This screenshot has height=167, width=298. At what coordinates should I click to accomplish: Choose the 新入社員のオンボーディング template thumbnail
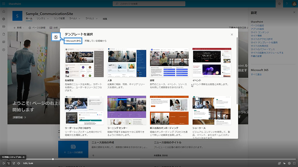click(169, 110)
